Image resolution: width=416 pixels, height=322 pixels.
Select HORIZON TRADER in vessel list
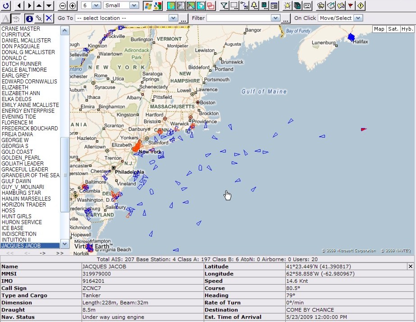23,204
